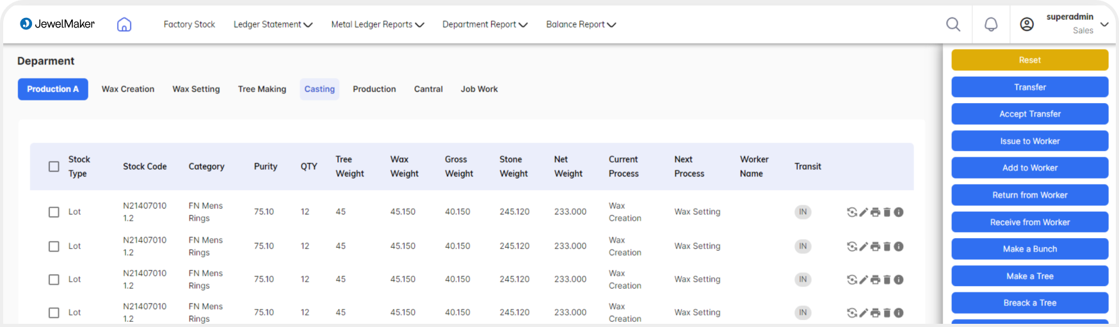Click the Make a Tree button
Screen dimensions: 1119x327
pyautogui.click(x=1030, y=276)
